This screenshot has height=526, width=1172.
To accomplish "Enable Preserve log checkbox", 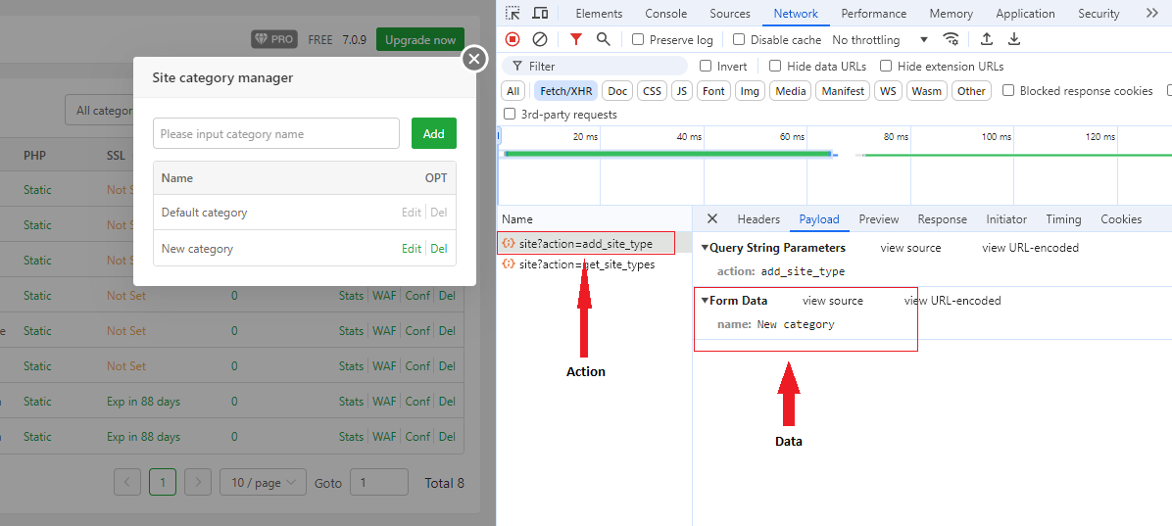I will (638, 39).
